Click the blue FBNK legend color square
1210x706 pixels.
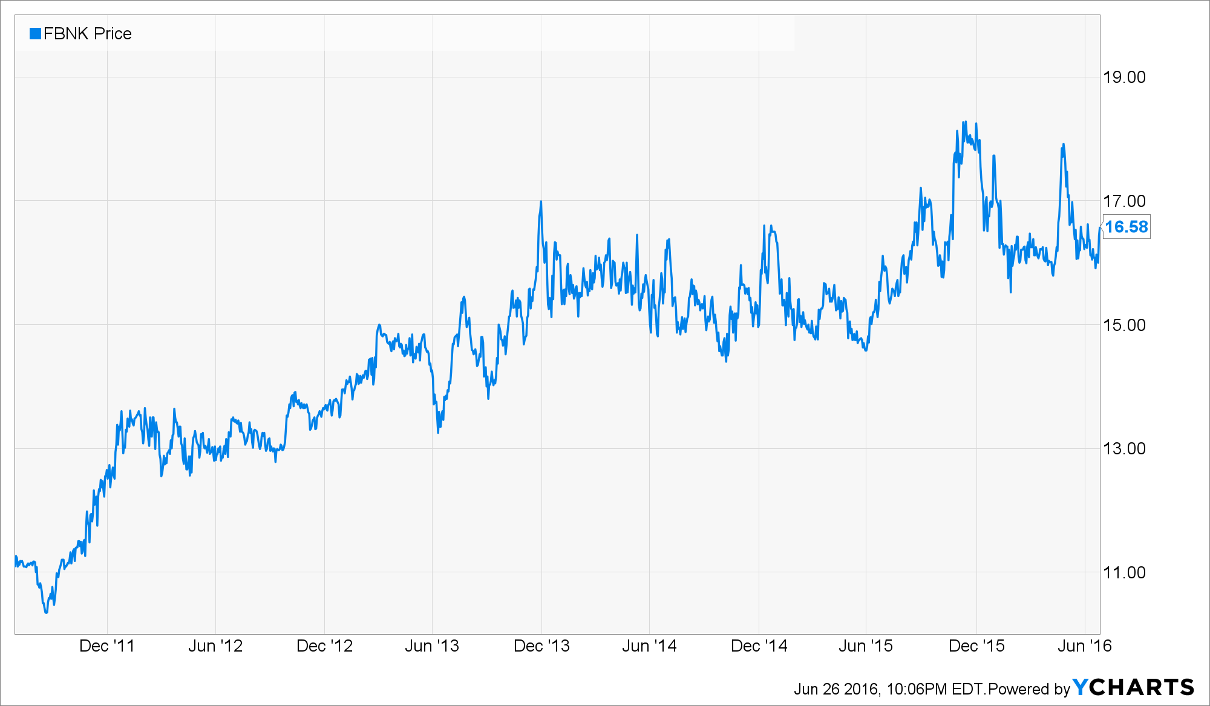pos(35,34)
